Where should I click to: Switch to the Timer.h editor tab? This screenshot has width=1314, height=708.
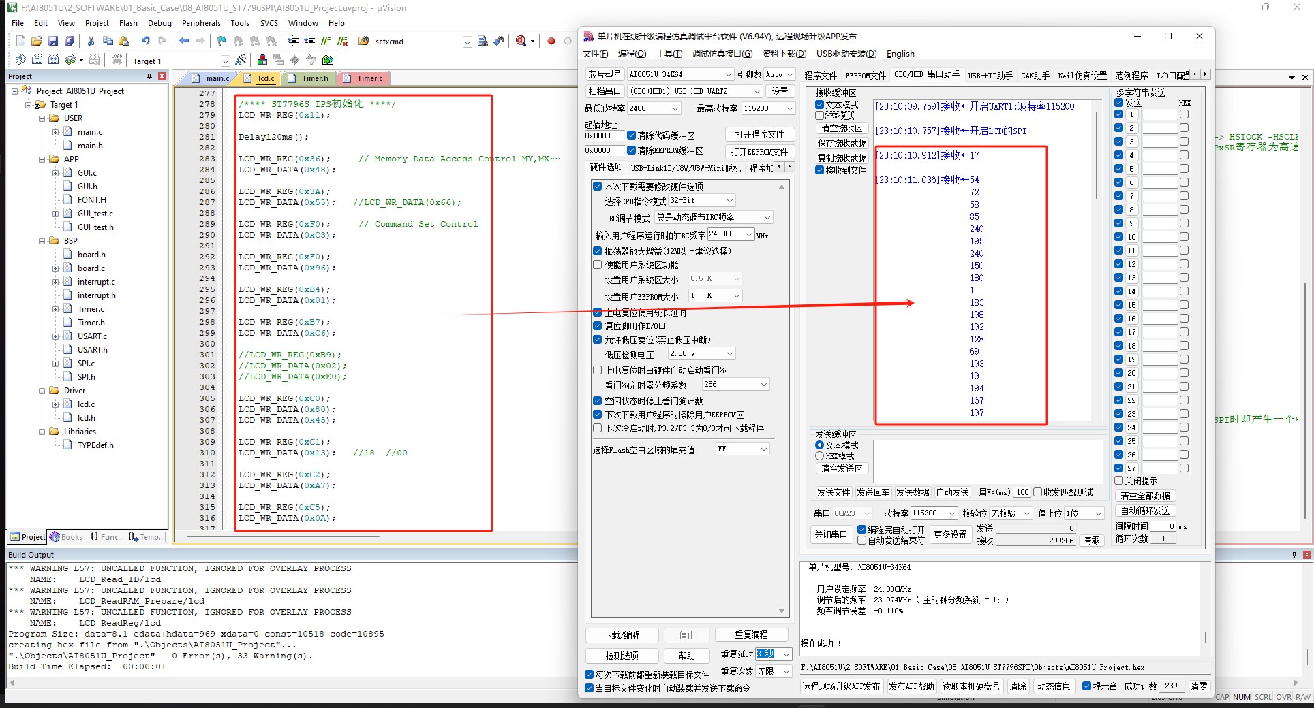[x=314, y=78]
